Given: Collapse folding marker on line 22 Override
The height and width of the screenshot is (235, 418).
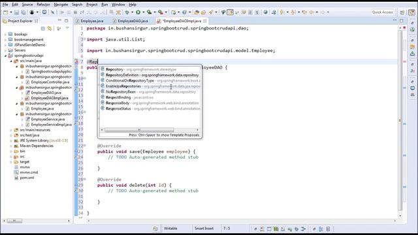Looking at the screenshot, I should click(x=85, y=146).
